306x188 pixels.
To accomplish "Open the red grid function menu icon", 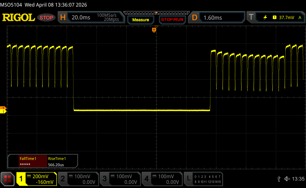I will coord(7,178).
